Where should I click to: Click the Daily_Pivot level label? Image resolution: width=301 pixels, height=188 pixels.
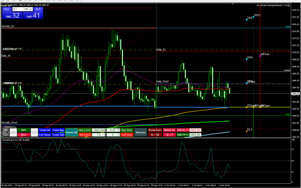(x=162, y=81)
